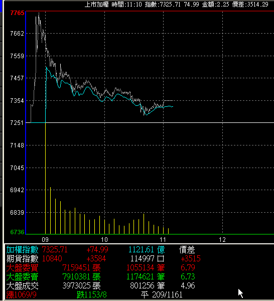This screenshot has width=274, height=301.
Task: Click the 指數:7325.71 header readout
Action: coord(163,5)
